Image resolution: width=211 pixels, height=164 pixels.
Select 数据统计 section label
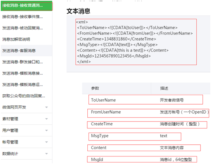point(10,154)
